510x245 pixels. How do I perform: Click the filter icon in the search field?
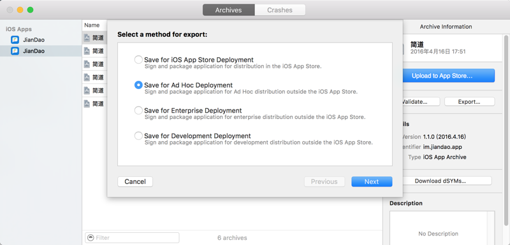(91, 238)
